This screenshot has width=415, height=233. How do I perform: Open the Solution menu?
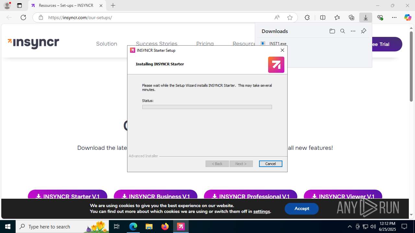(106, 44)
